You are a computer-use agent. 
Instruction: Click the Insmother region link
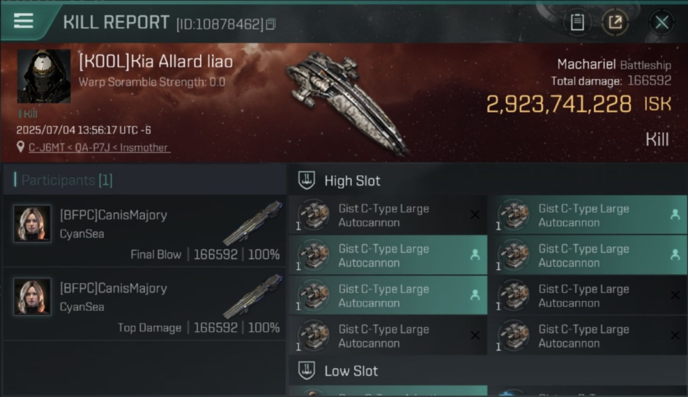pyautogui.click(x=144, y=148)
